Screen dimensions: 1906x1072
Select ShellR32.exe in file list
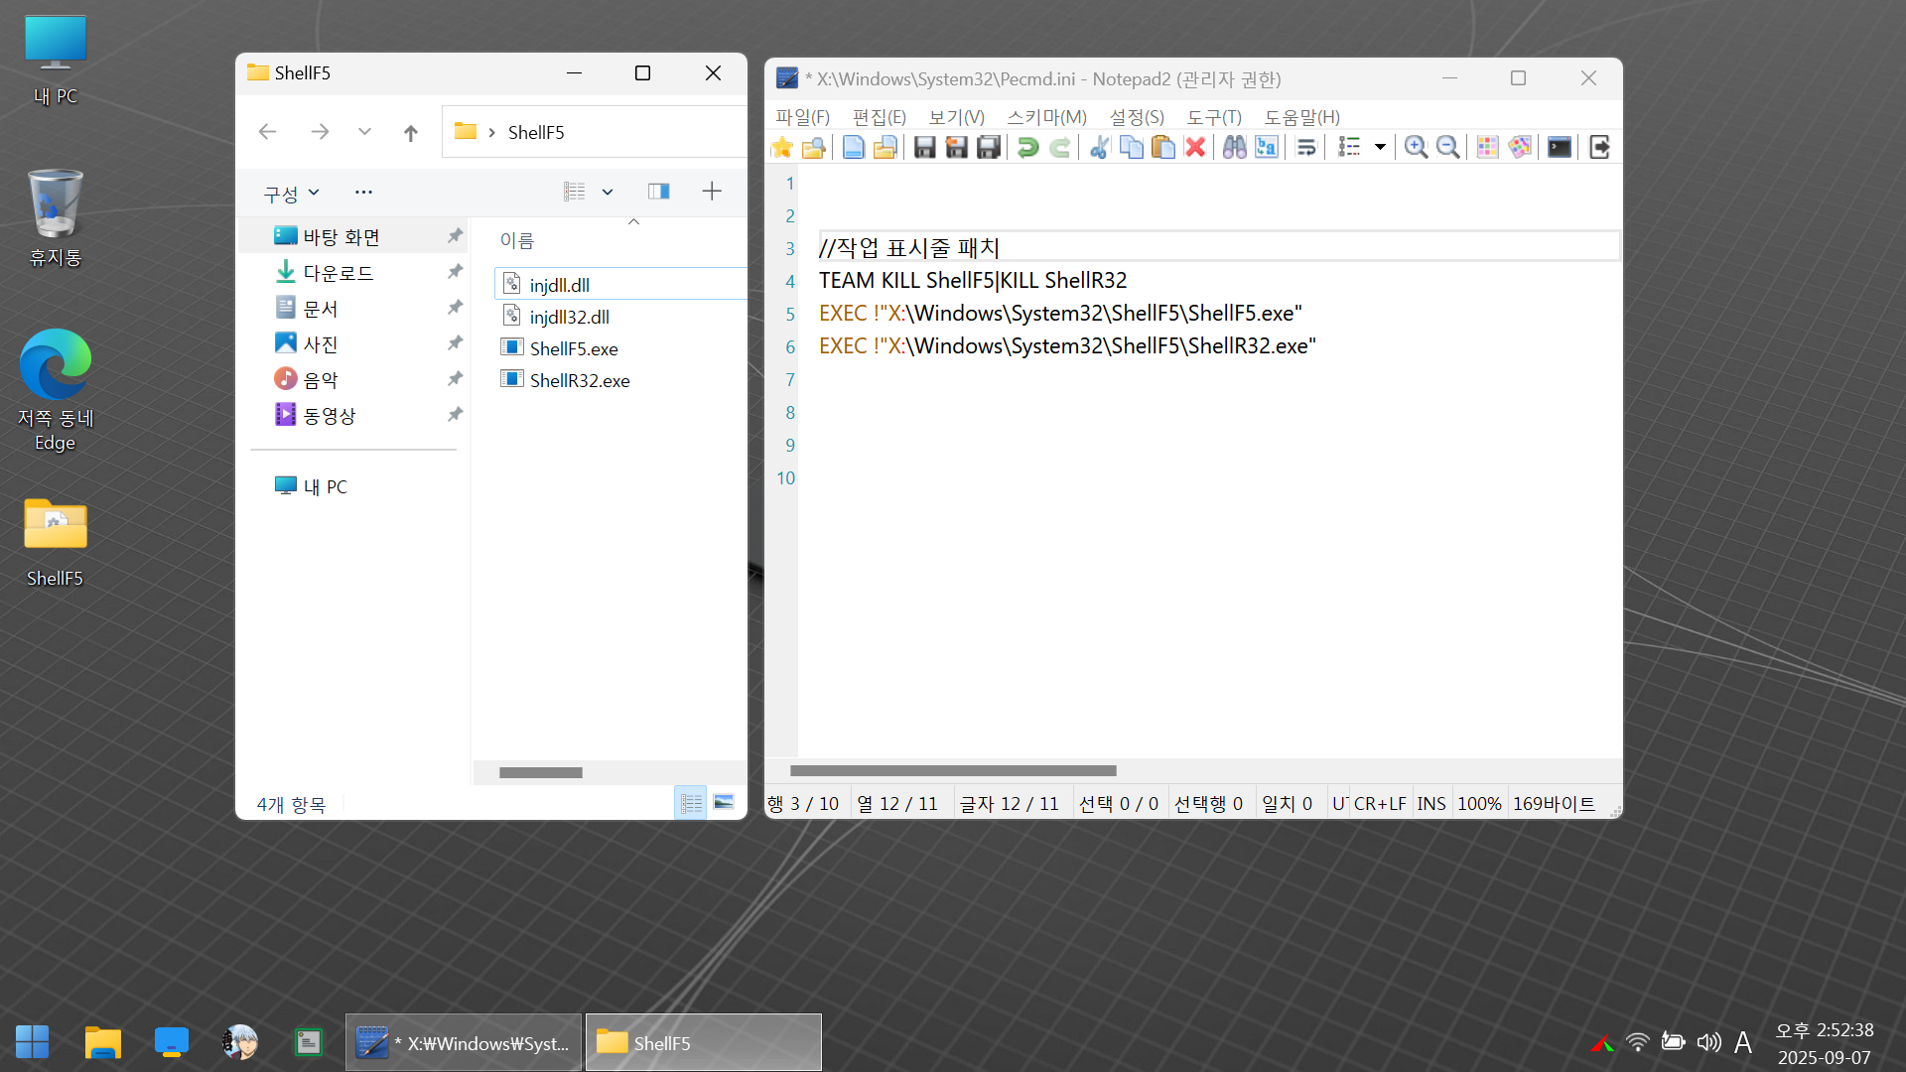click(x=579, y=380)
